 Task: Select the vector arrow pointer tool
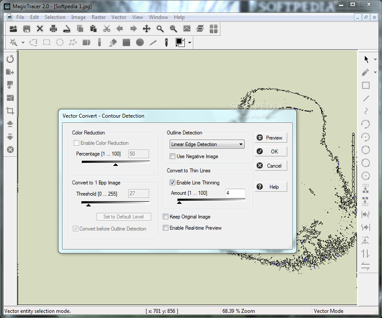[x=366, y=59]
